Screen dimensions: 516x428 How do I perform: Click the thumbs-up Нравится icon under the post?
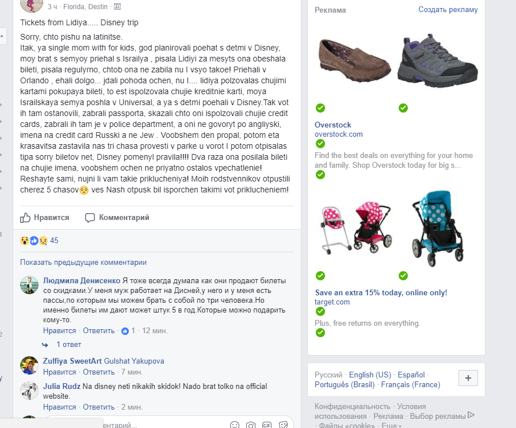[25, 218]
